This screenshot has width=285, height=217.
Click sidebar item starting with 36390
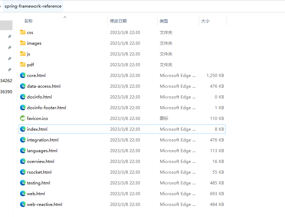click(6, 92)
